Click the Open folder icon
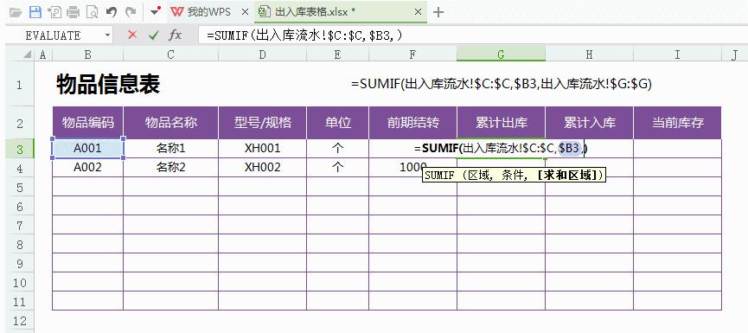Image resolution: width=748 pixels, height=333 pixels. 16,12
